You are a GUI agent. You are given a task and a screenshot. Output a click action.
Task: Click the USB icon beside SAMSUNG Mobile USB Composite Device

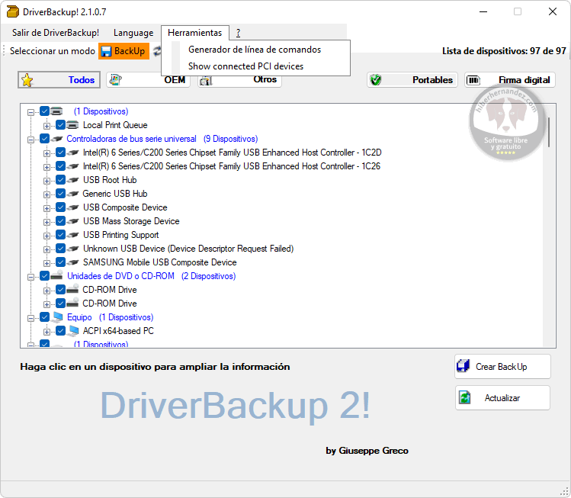point(72,262)
